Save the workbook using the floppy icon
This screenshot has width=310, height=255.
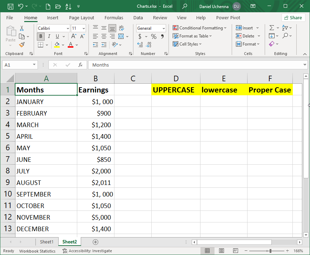(x=11, y=6)
